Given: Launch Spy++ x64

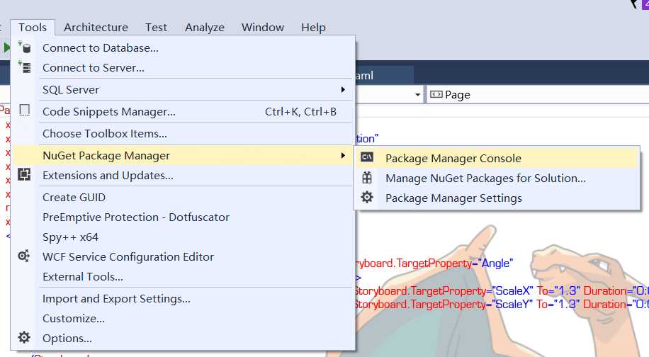Looking at the screenshot, I should point(183,237).
